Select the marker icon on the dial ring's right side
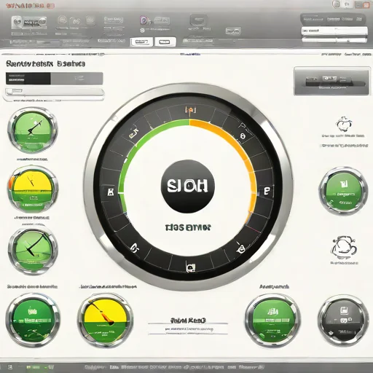Viewport: 373px width, 373px height. point(267,191)
